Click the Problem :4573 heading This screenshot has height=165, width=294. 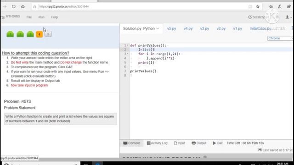pyautogui.click(x=17, y=101)
